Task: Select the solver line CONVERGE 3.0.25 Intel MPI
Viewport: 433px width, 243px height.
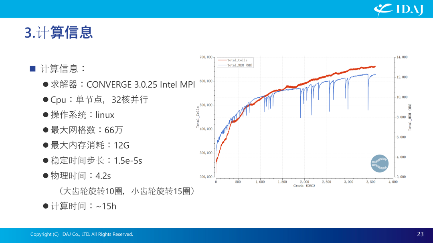Action: (123, 84)
